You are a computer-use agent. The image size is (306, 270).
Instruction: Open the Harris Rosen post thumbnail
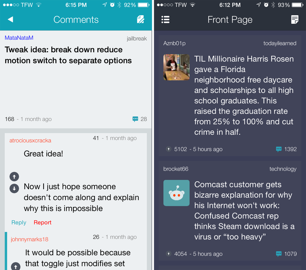(176, 67)
